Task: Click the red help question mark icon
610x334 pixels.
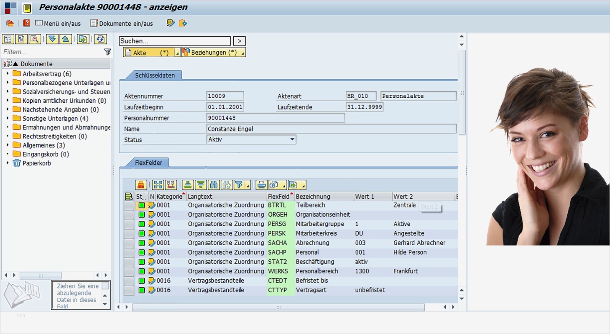Action: coord(27,23)
